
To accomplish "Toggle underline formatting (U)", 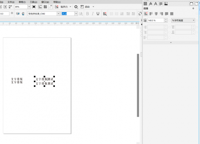I will 98,14.
